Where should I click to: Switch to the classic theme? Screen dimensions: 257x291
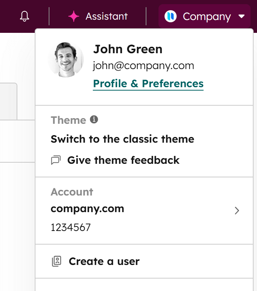point(122,139)
